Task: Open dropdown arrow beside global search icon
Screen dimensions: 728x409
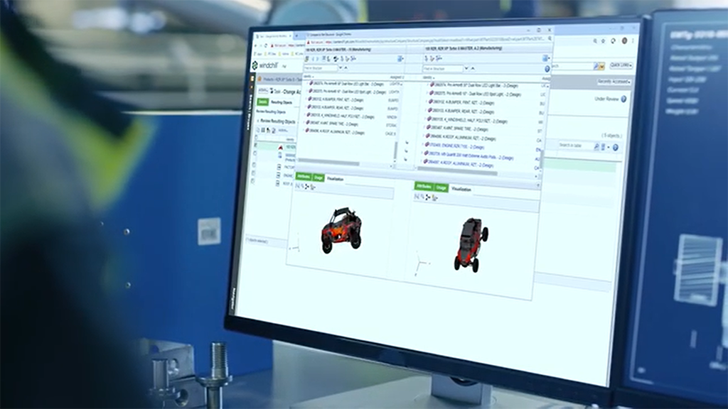Action: tap(602, 67)
